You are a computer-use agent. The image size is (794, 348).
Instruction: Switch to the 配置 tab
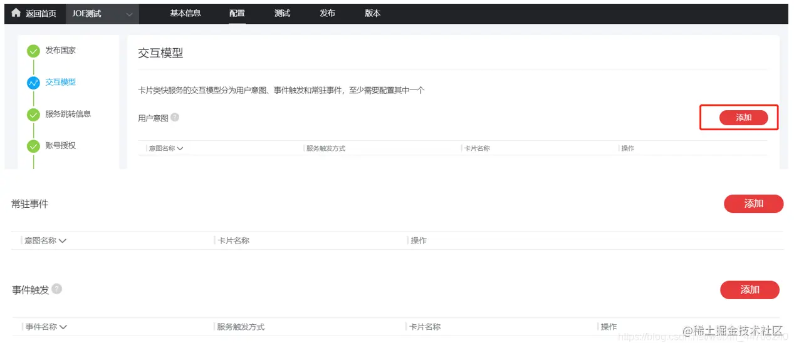(x=237, y=13)
